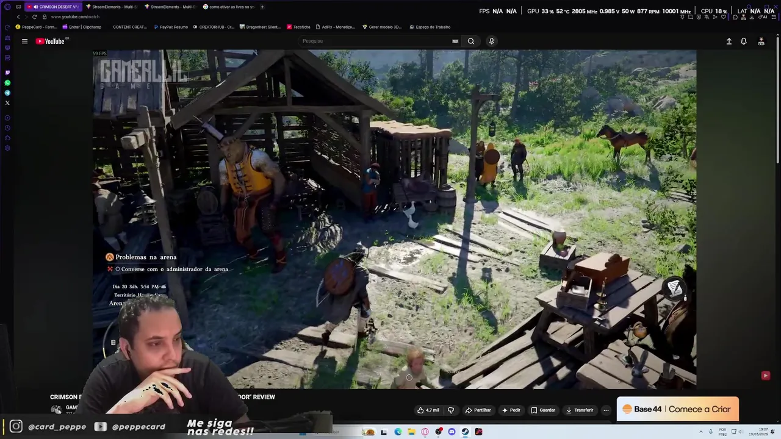This screenshot has width=781, height=439.
Task: Open File Explorer from the taskbar
Action: point(411,432)
